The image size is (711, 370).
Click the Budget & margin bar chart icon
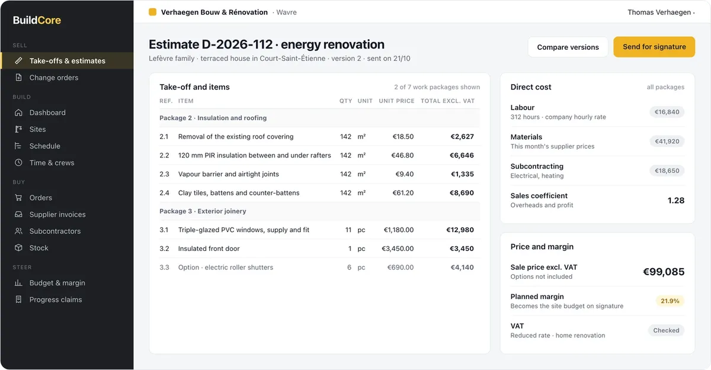click(x=18, y=283)
